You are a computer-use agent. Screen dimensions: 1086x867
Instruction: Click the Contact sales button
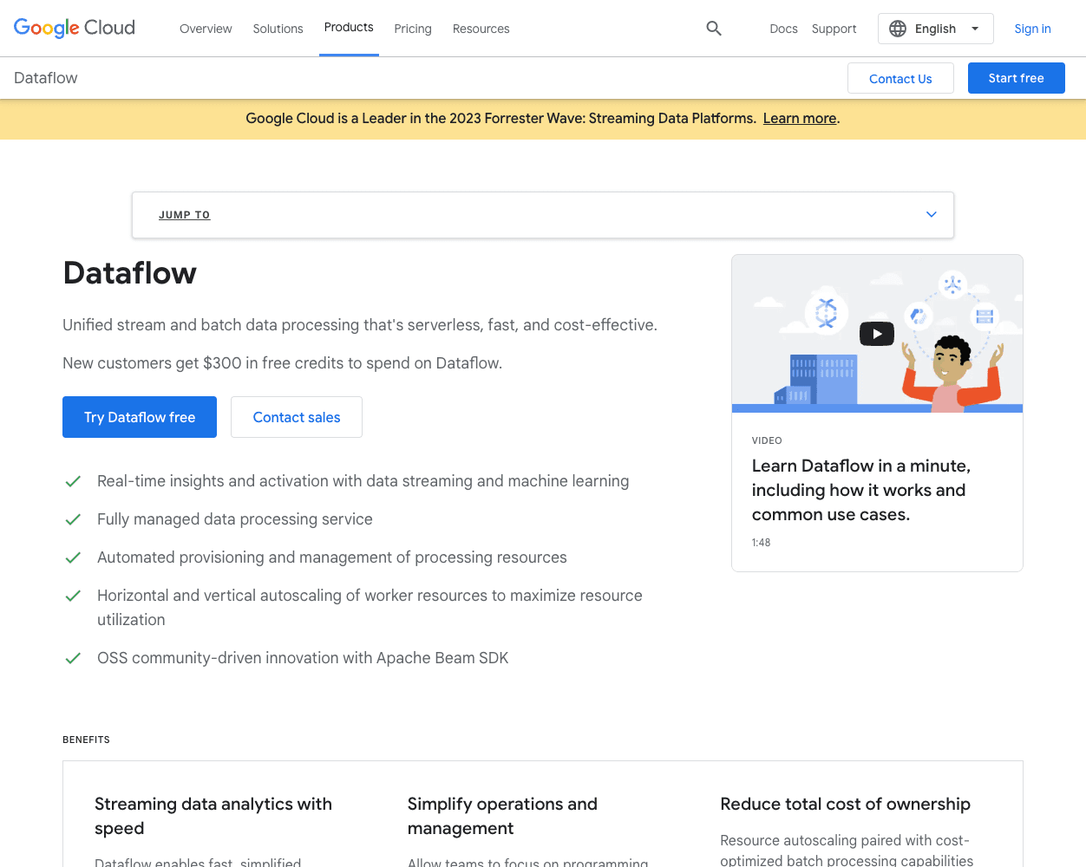(x=297, y=417)
